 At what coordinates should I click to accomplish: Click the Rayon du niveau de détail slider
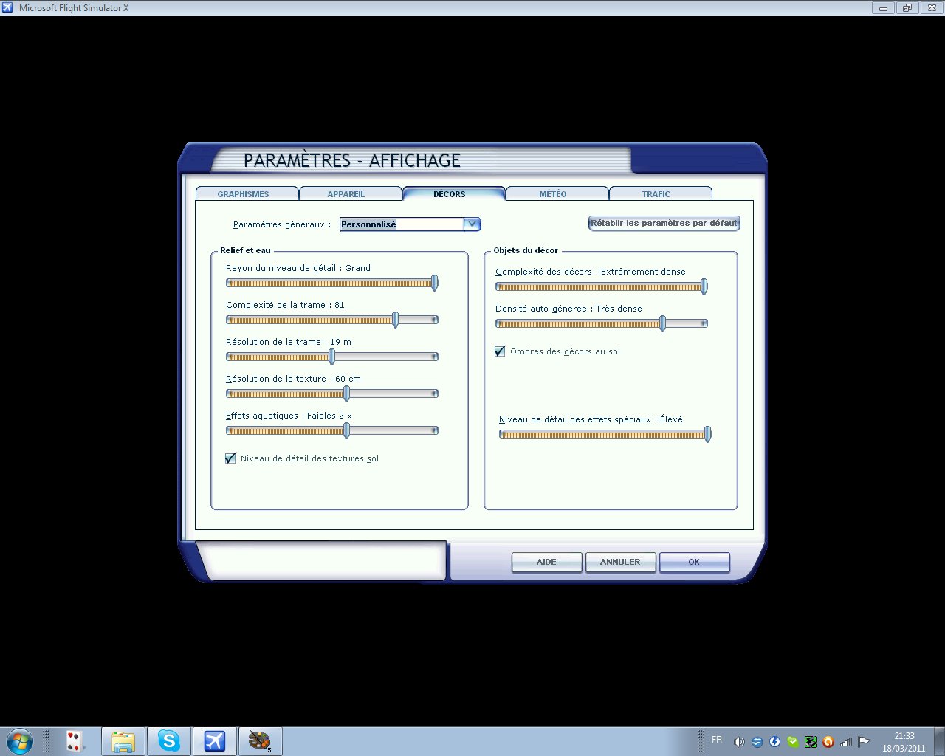click(x=332, y=283)
